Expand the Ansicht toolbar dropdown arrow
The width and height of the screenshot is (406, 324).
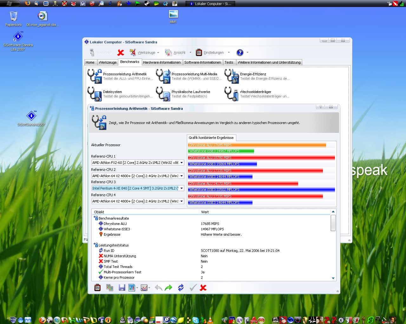[x=190, y=53]
